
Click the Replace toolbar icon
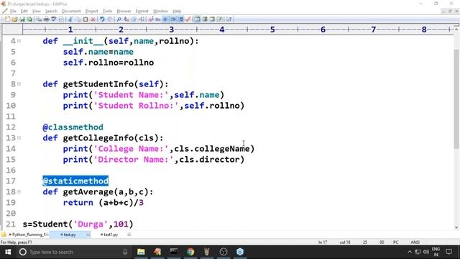(x=126, y=19)
